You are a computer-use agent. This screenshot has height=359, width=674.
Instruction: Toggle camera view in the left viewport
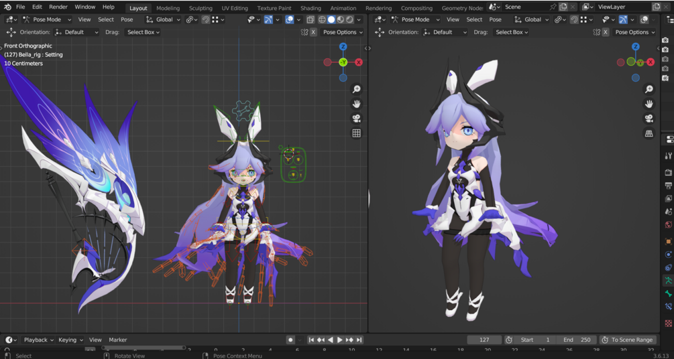pos(356,119)
